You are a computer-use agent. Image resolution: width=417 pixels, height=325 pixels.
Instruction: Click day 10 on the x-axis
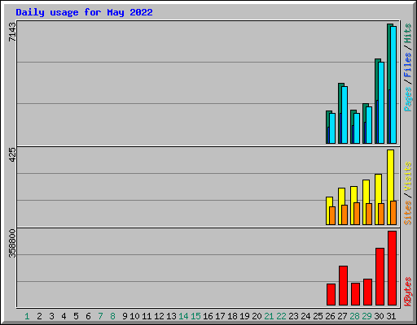pyautogui.click(x=134, y=316)
